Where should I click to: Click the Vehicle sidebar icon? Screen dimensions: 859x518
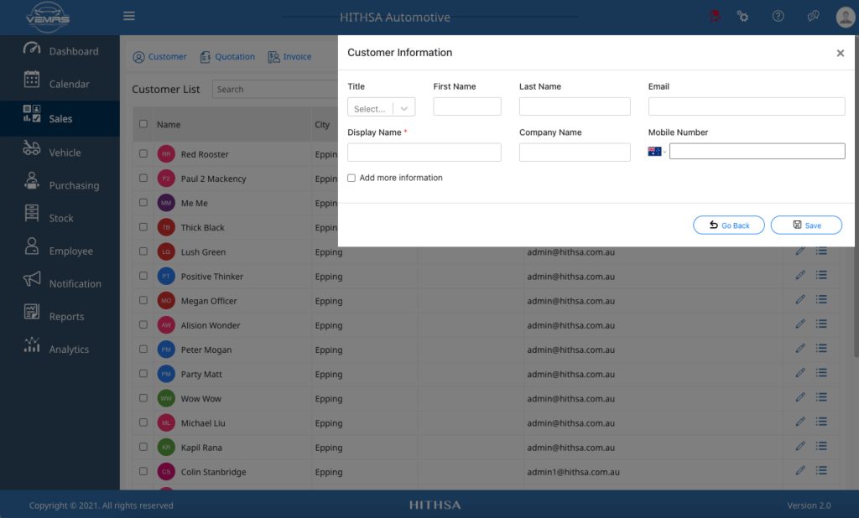point(32,148)
